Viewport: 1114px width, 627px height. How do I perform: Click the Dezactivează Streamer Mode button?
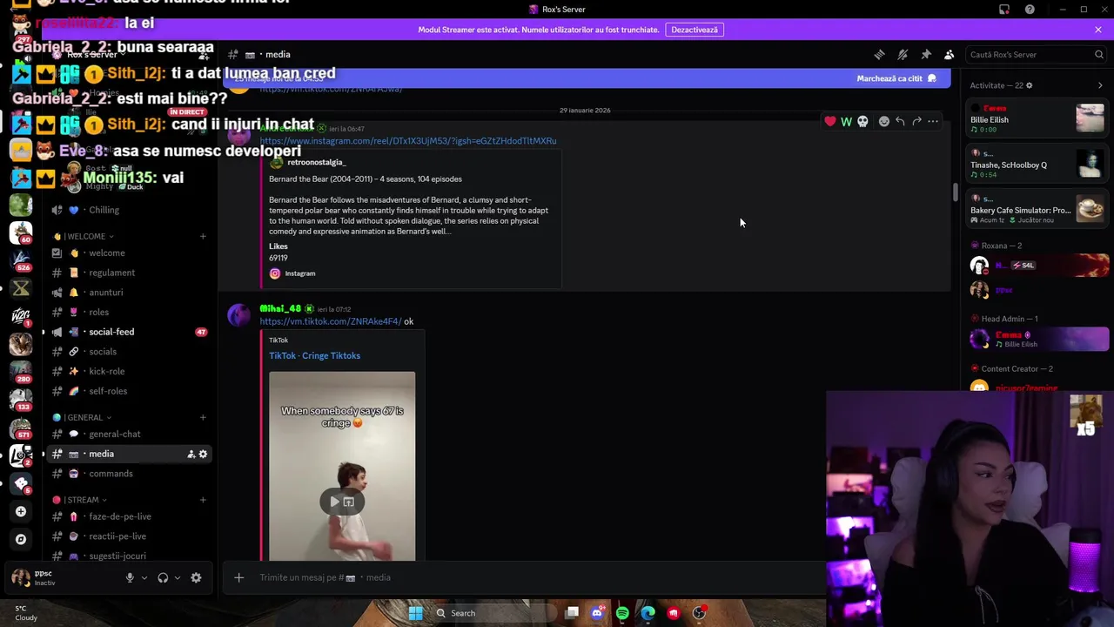point(695,30)
